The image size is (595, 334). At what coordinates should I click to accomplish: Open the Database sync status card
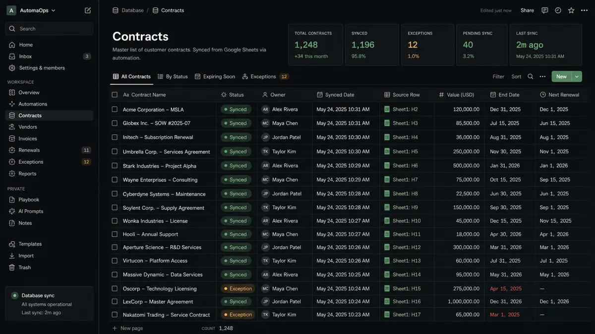tap(49, 304)
